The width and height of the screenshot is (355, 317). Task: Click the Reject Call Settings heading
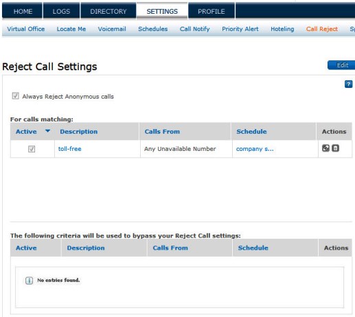(49, 67)
